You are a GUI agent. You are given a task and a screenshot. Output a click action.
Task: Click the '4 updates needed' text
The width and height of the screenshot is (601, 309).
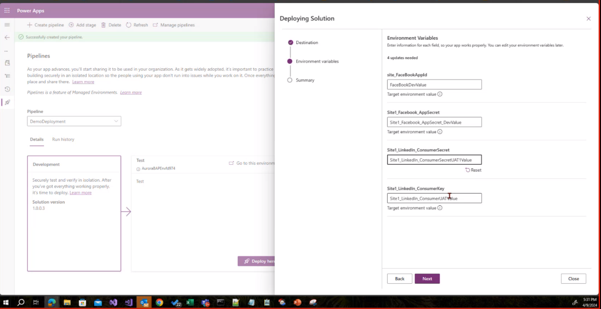click(402, 58)
